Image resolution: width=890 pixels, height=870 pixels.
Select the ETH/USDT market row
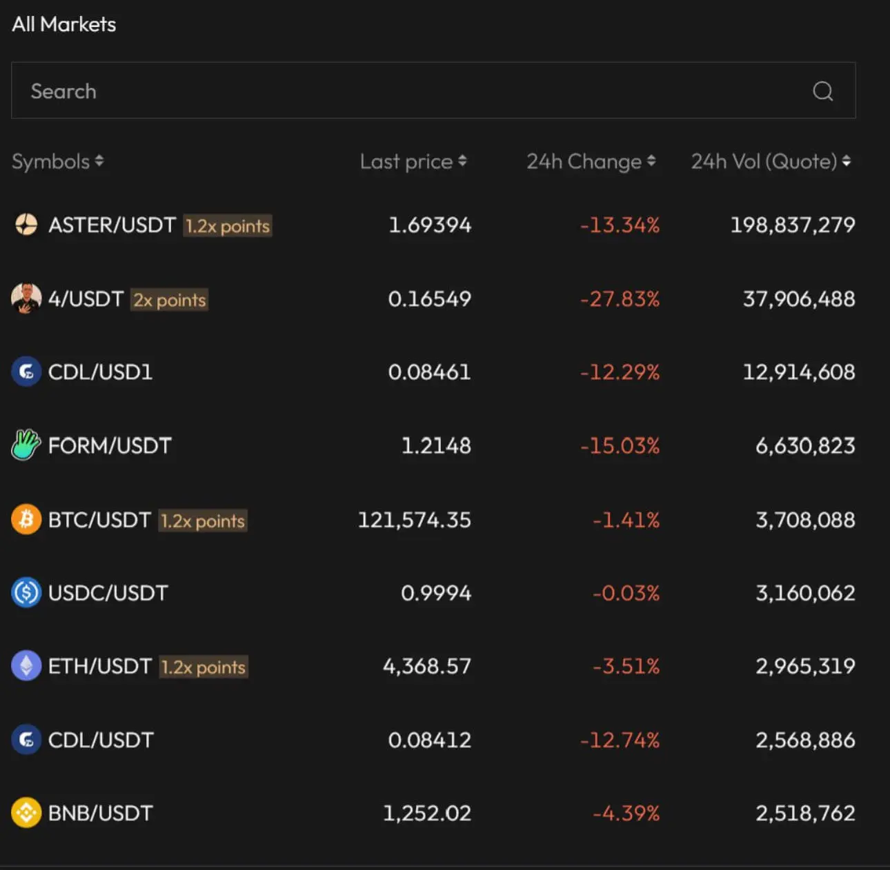(x=99, y=666)
